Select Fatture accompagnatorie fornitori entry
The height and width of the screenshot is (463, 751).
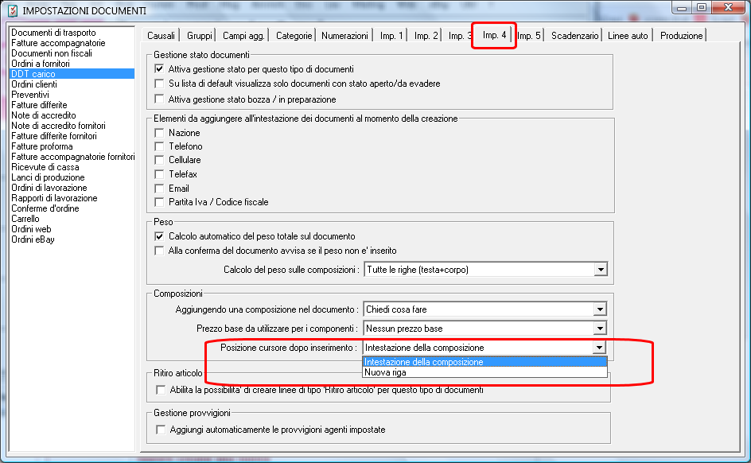pyautogui.click(x=72, y=157)
